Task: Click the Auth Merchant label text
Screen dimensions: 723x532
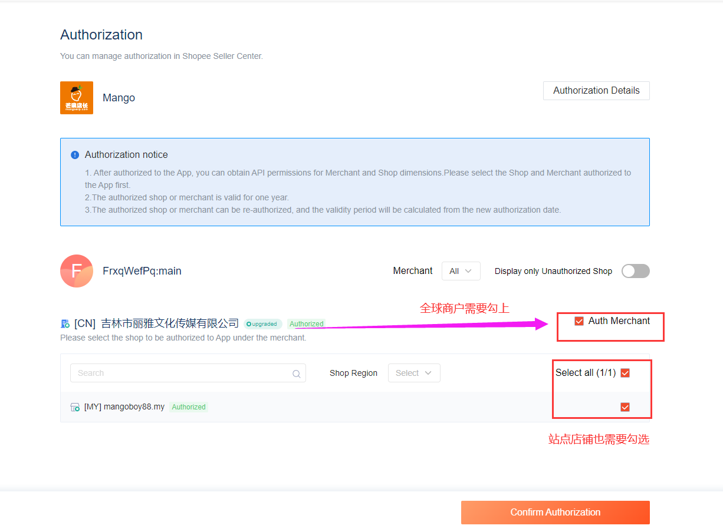Action: click(619, 321)
